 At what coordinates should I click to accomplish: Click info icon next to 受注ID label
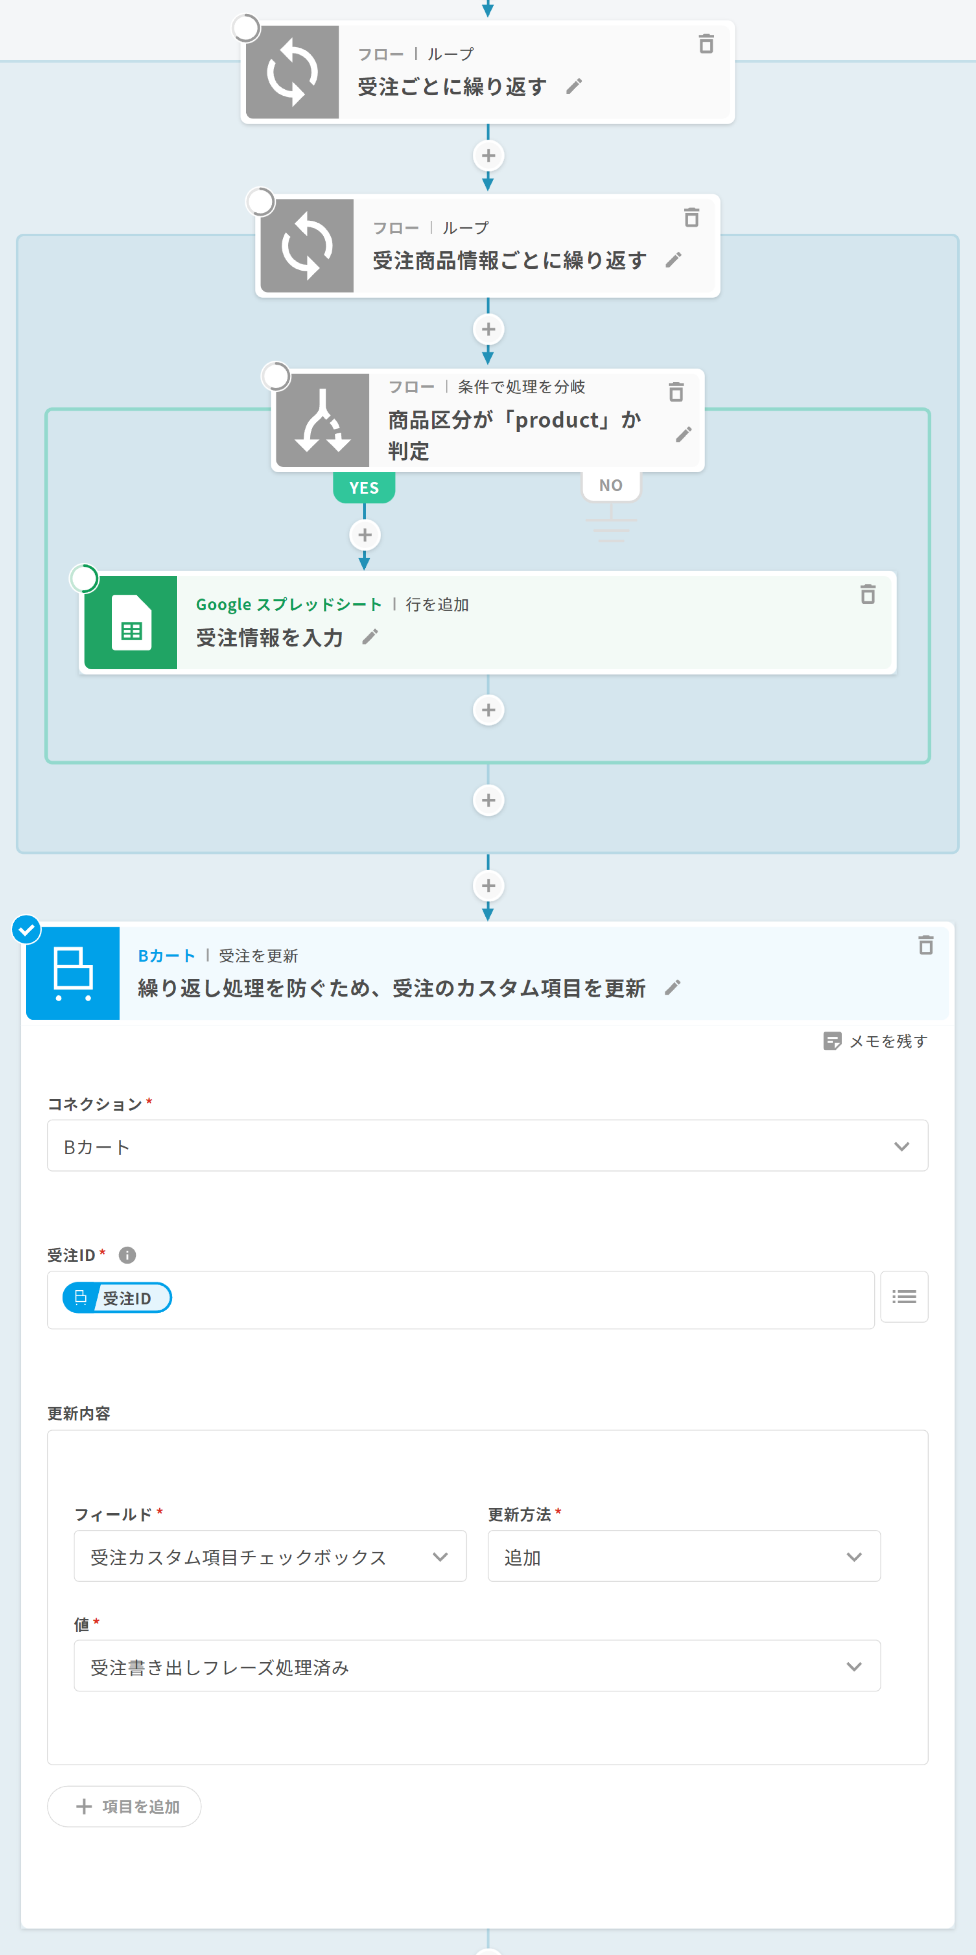click(127, 1254)
